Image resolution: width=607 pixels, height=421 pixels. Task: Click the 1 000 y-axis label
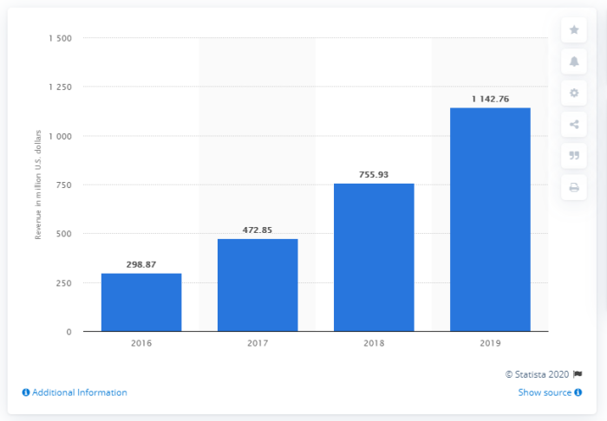coord(61,137)
